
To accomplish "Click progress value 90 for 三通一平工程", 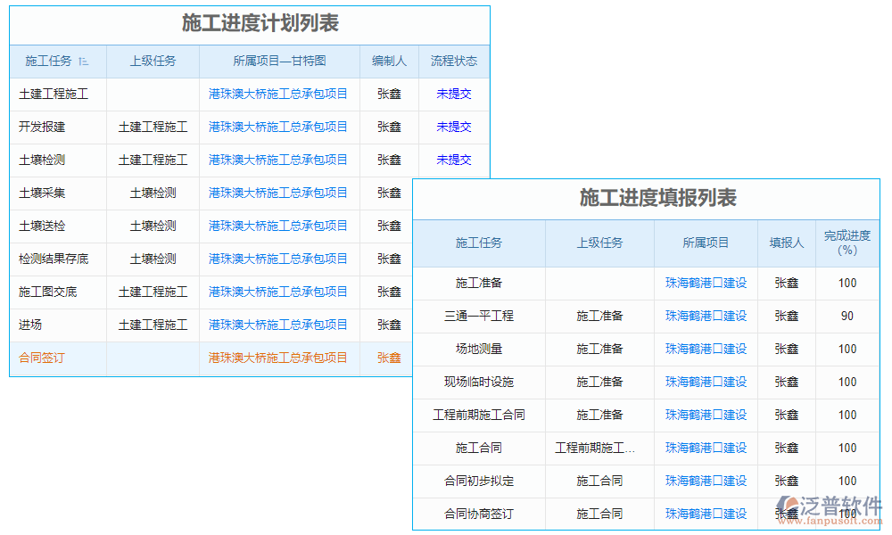I will tap(846, 316).
